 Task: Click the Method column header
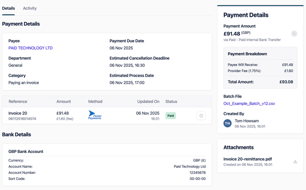95,101
